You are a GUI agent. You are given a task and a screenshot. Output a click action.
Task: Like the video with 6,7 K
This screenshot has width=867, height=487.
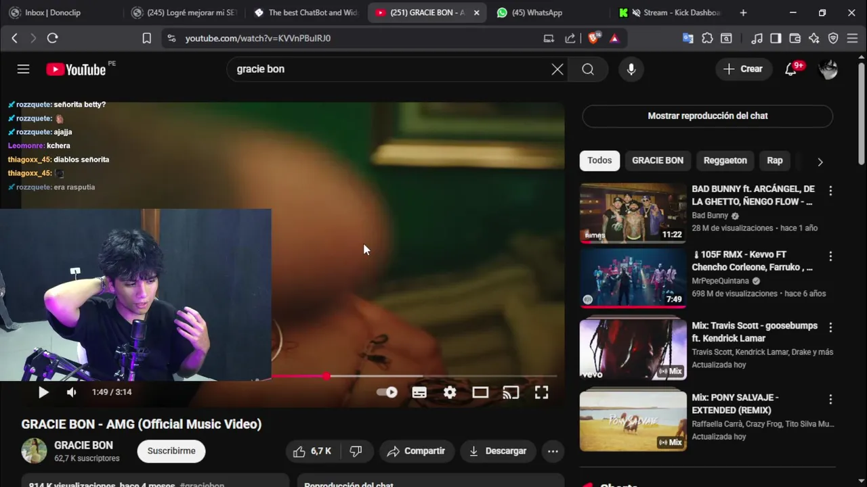coord(314,451)
